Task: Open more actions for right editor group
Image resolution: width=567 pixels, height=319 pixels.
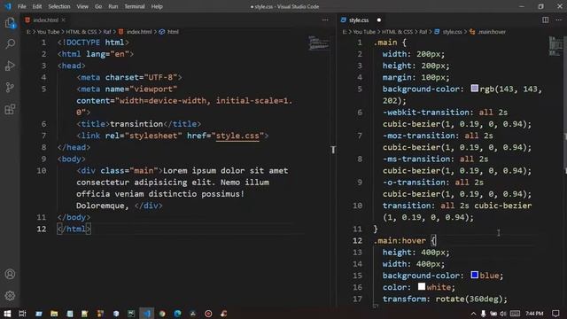Action: [x=558, y=19]
